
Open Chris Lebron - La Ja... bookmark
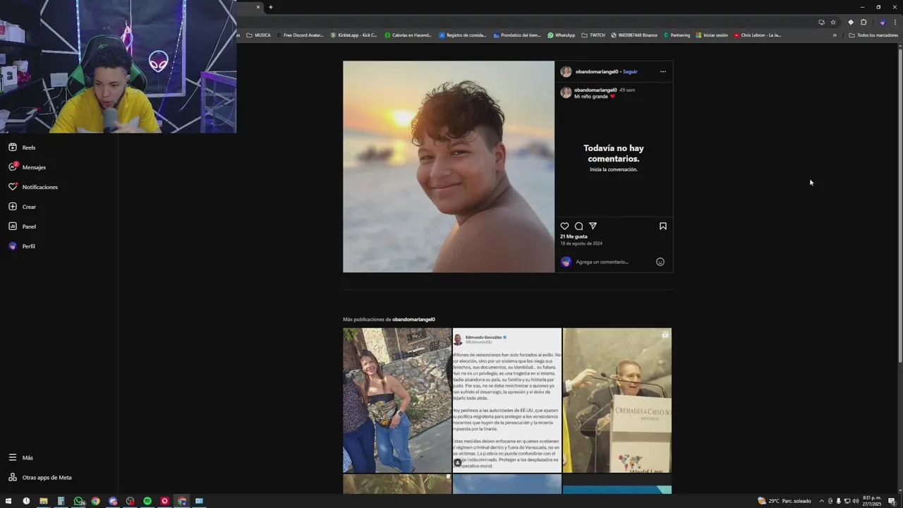(758, 35)
